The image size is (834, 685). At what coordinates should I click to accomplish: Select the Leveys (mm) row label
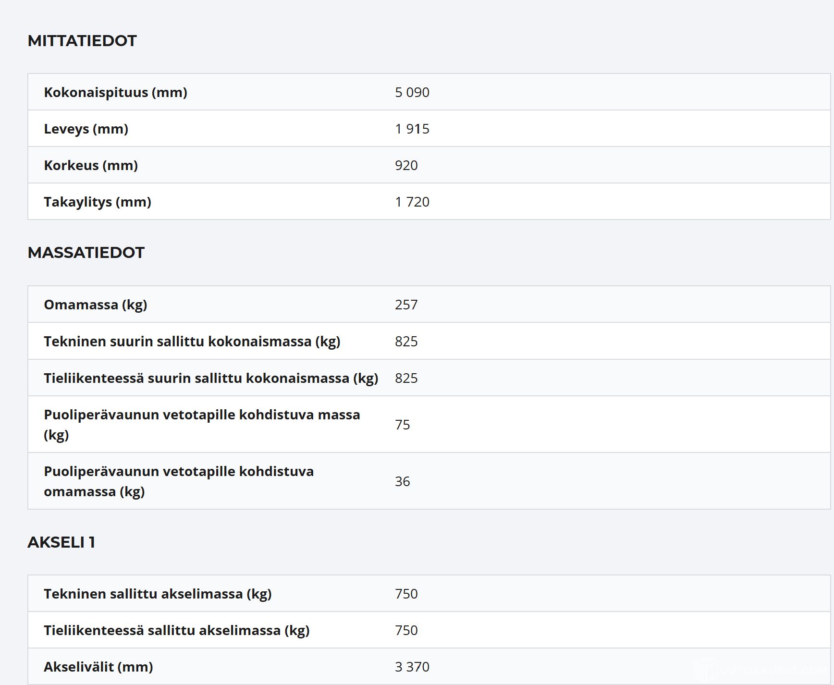point(86,129)
